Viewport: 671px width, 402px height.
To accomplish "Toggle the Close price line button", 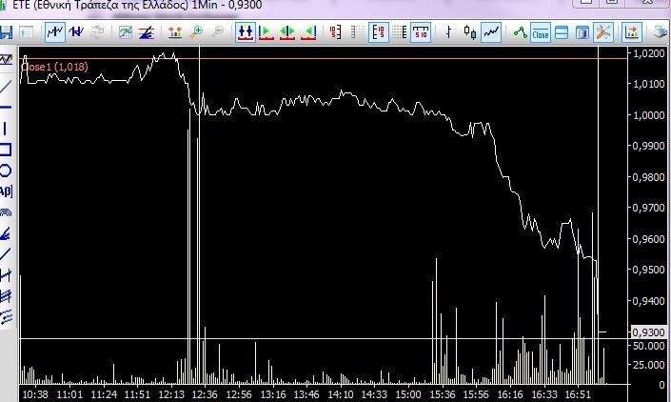I will pos(540,32).
